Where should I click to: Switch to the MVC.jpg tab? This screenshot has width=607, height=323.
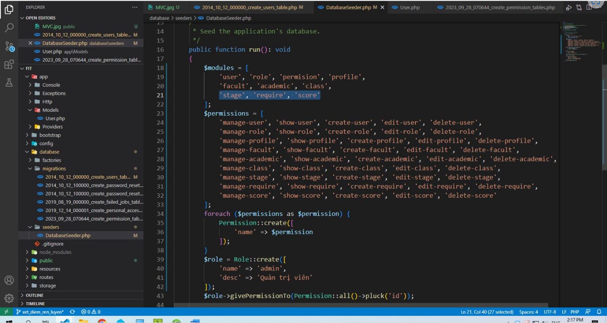(164, 7)
